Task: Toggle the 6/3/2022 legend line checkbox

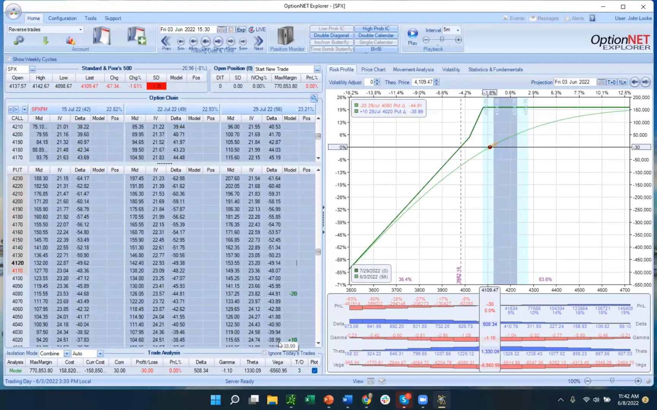Action: click(356, 277)
